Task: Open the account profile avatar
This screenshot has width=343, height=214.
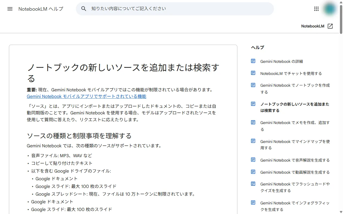Action: pyautogui.click(x=330, y=9)
